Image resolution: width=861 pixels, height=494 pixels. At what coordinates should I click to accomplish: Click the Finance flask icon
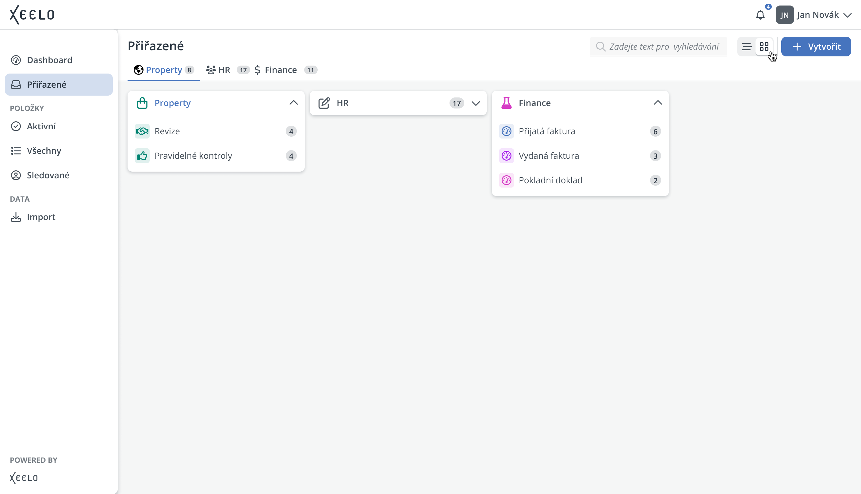(x=506, y=103)
